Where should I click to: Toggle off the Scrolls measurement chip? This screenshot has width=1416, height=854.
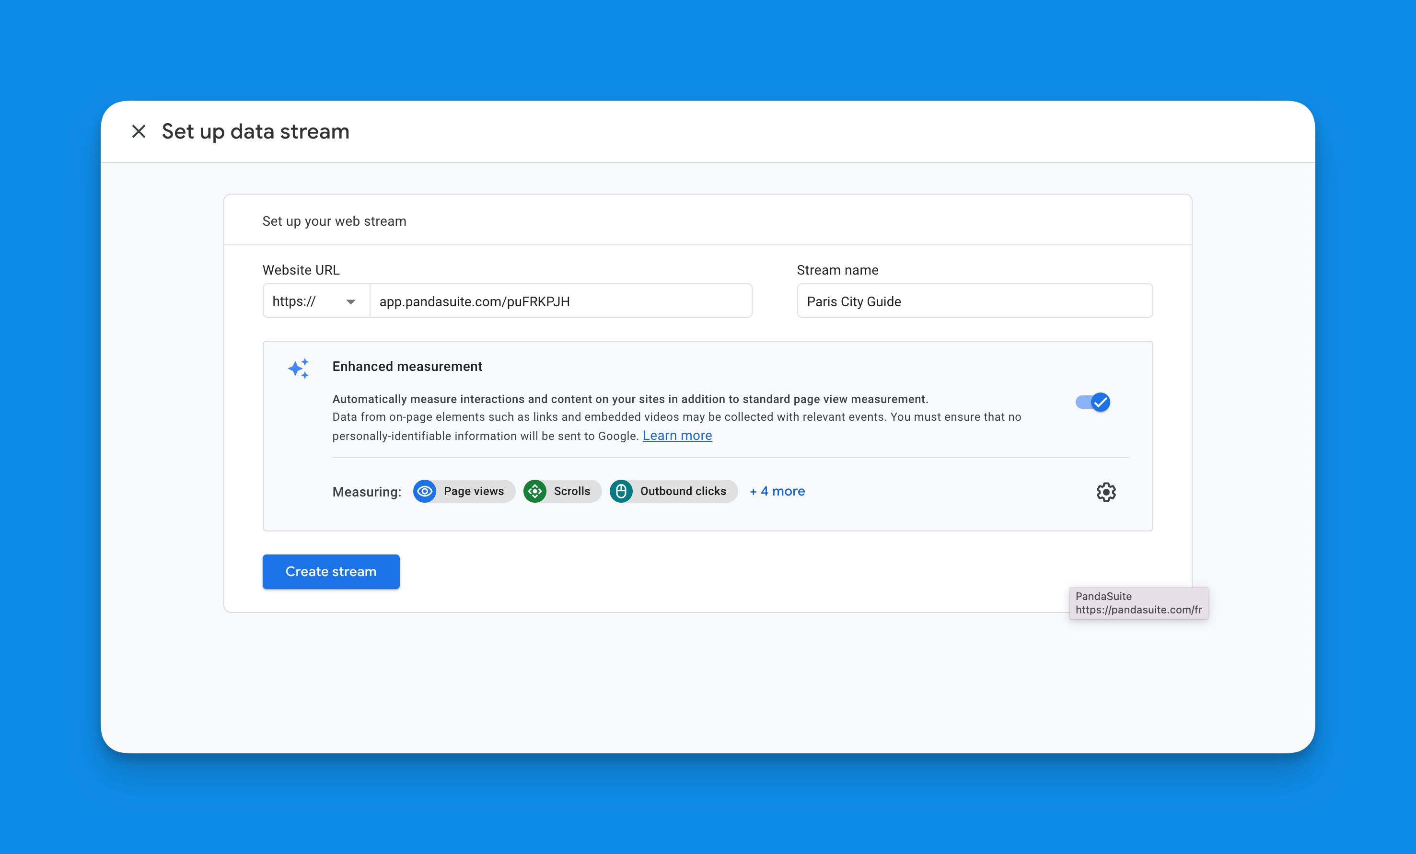click(561, 491)
